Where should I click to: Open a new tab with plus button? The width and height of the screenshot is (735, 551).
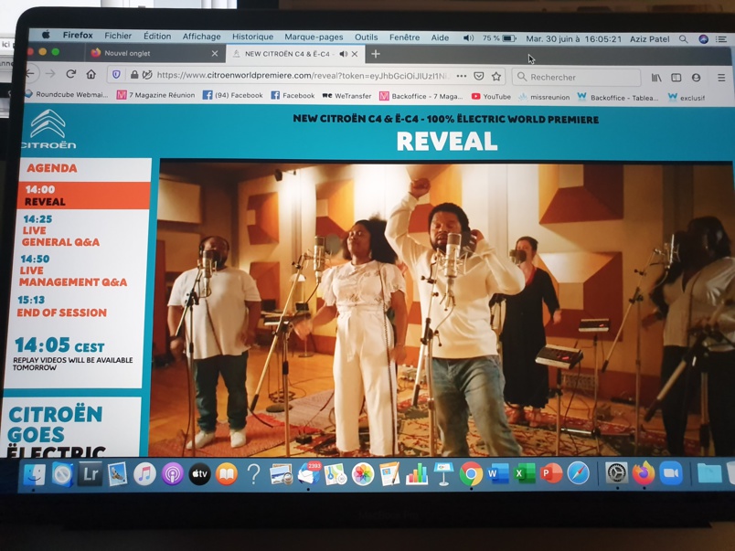click(375, 54)
